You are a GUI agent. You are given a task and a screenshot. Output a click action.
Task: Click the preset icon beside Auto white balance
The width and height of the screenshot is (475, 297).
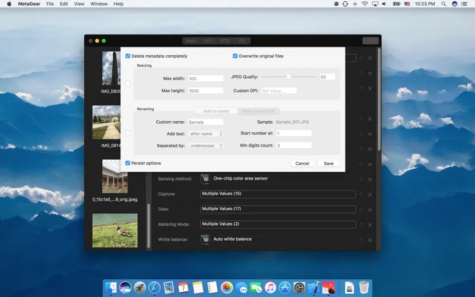[x=205, y=239]
